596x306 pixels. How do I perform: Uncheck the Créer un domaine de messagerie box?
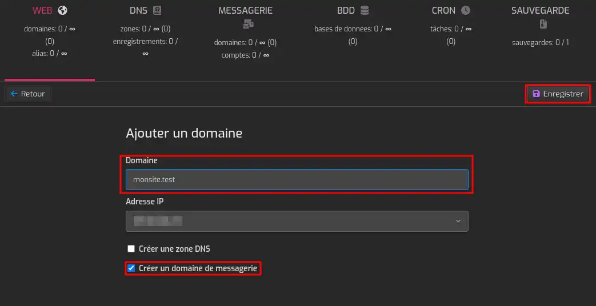pyautogui.click(x=131, y=268)
